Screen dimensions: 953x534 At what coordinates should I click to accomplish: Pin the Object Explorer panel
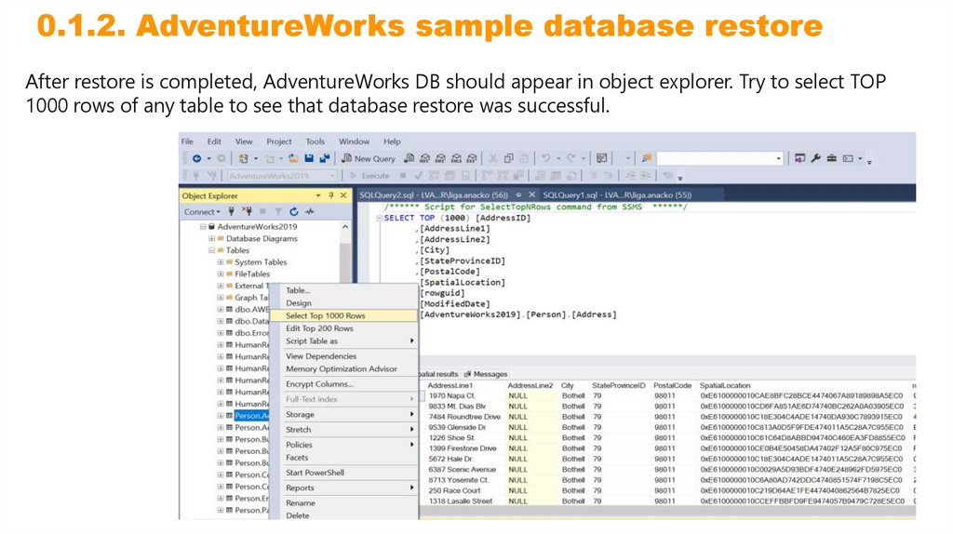pyautogui.click(x=331, y=195)
